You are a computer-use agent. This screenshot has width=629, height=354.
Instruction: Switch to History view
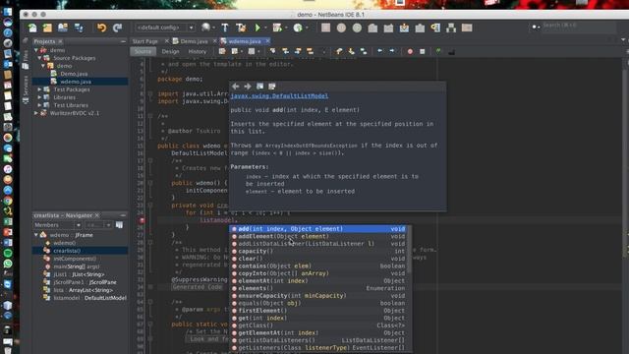click(x=197, y=51)
